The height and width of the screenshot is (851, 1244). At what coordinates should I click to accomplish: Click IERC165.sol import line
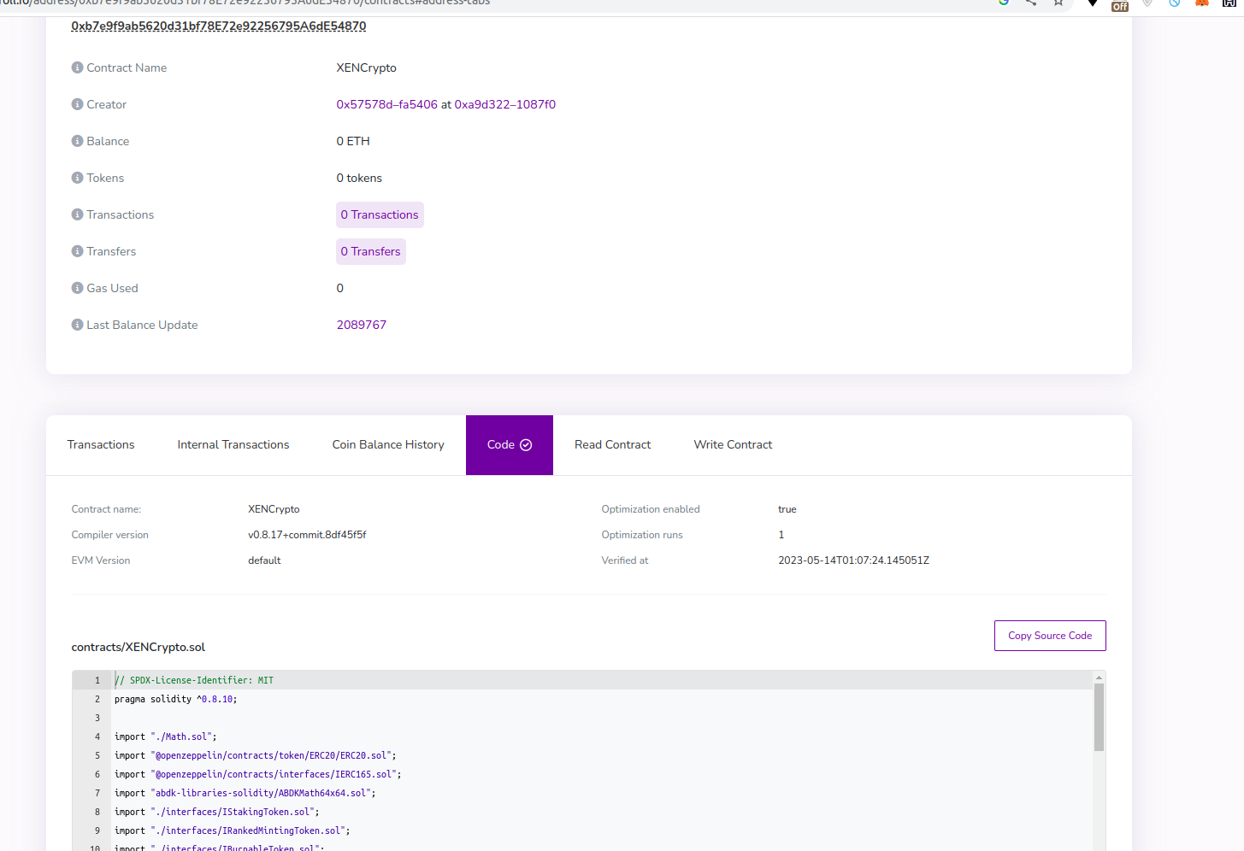tap(258, 774)
